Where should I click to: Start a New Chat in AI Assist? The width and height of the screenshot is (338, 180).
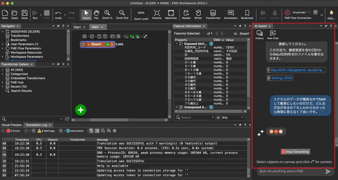[x=273, y=35]
